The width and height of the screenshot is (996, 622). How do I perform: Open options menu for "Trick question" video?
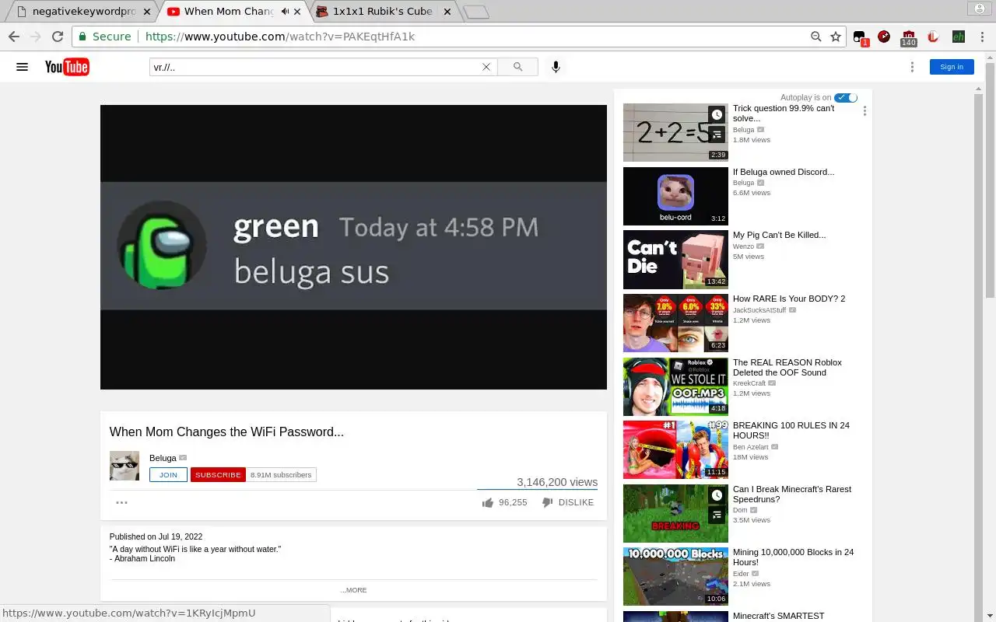click(x=864, y=111)
